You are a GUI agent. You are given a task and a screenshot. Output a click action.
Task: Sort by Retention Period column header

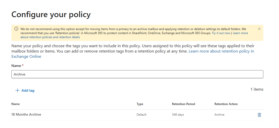point(183,104)
